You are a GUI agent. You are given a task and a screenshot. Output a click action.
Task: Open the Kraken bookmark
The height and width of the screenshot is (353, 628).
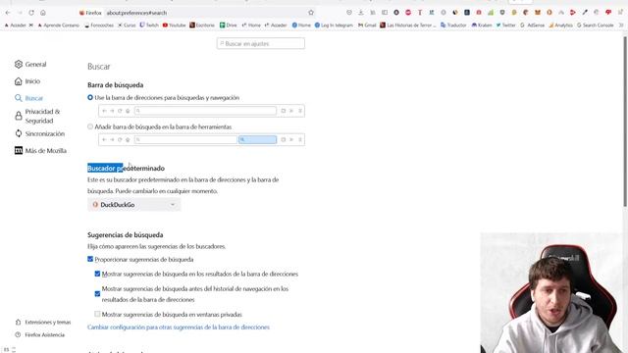click(482, 25)
